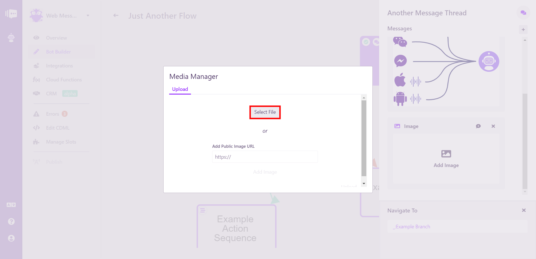Add a message with the plus button
The image size is (536, 259).
[523, 30]
